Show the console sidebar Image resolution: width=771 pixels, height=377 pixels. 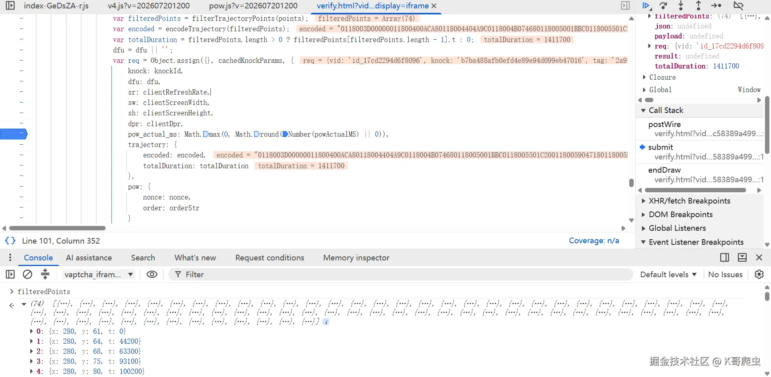10,274
